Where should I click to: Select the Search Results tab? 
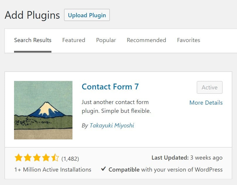[32, 40]
